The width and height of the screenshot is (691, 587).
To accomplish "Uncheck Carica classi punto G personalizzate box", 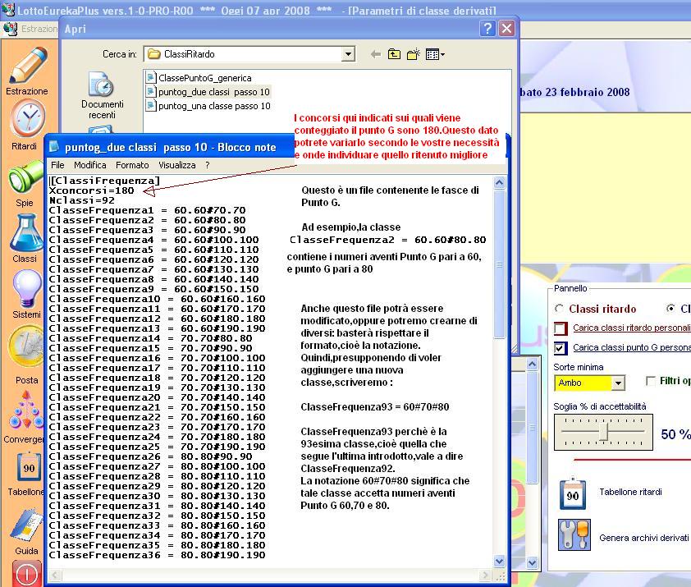I will point(561,348).
